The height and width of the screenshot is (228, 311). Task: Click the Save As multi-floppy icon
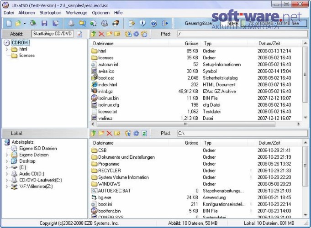pos(56,23)
